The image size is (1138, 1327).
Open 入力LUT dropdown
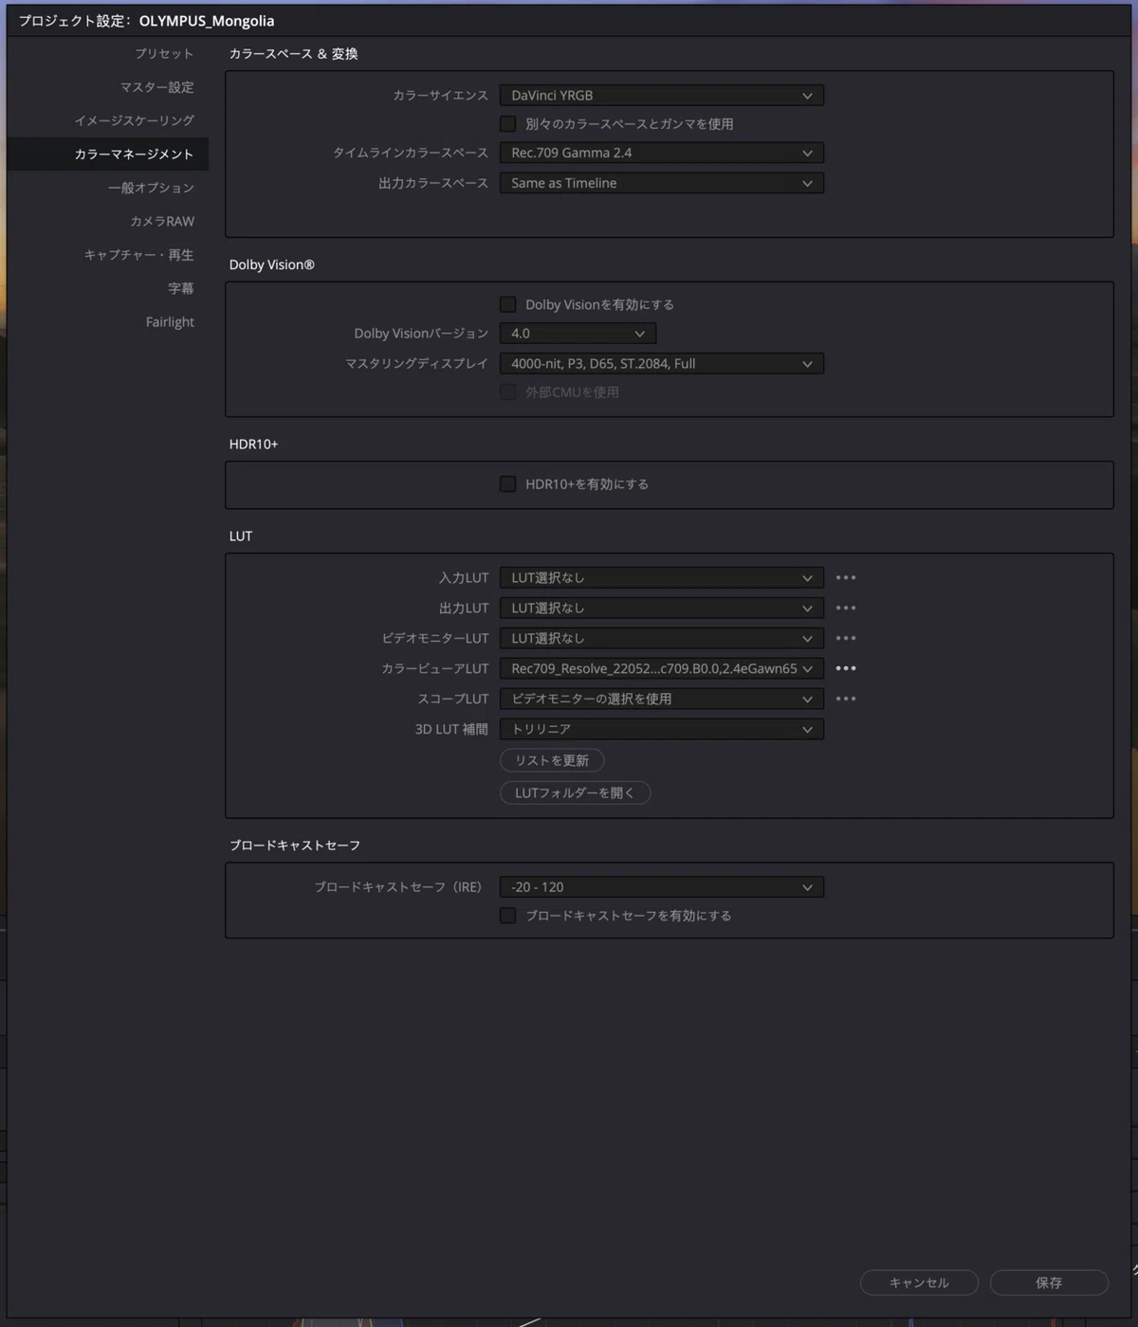pyautogui.click(x=661, y=577)
